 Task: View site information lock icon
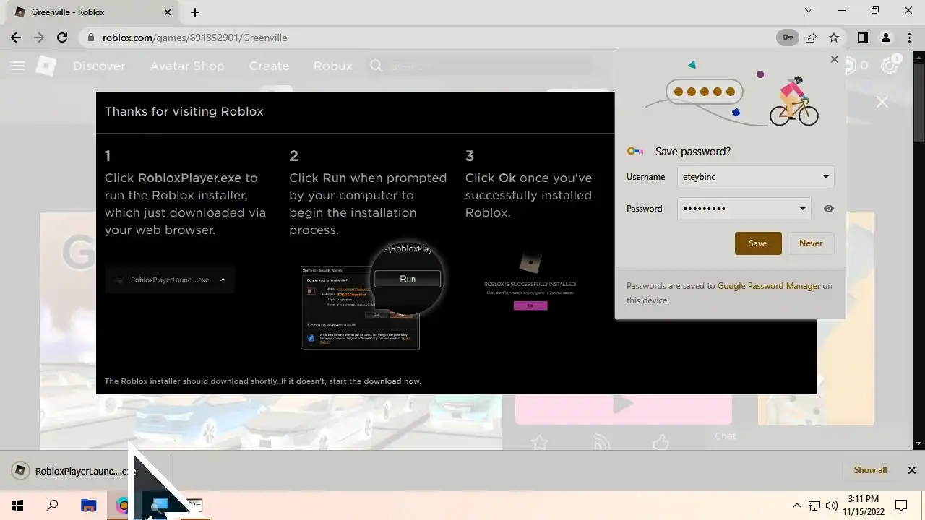[91, 38]
